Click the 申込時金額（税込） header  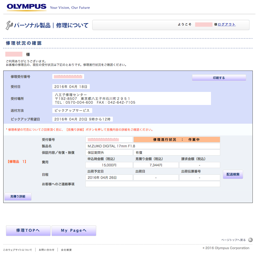pyautogui.click(x=101, y=159)
